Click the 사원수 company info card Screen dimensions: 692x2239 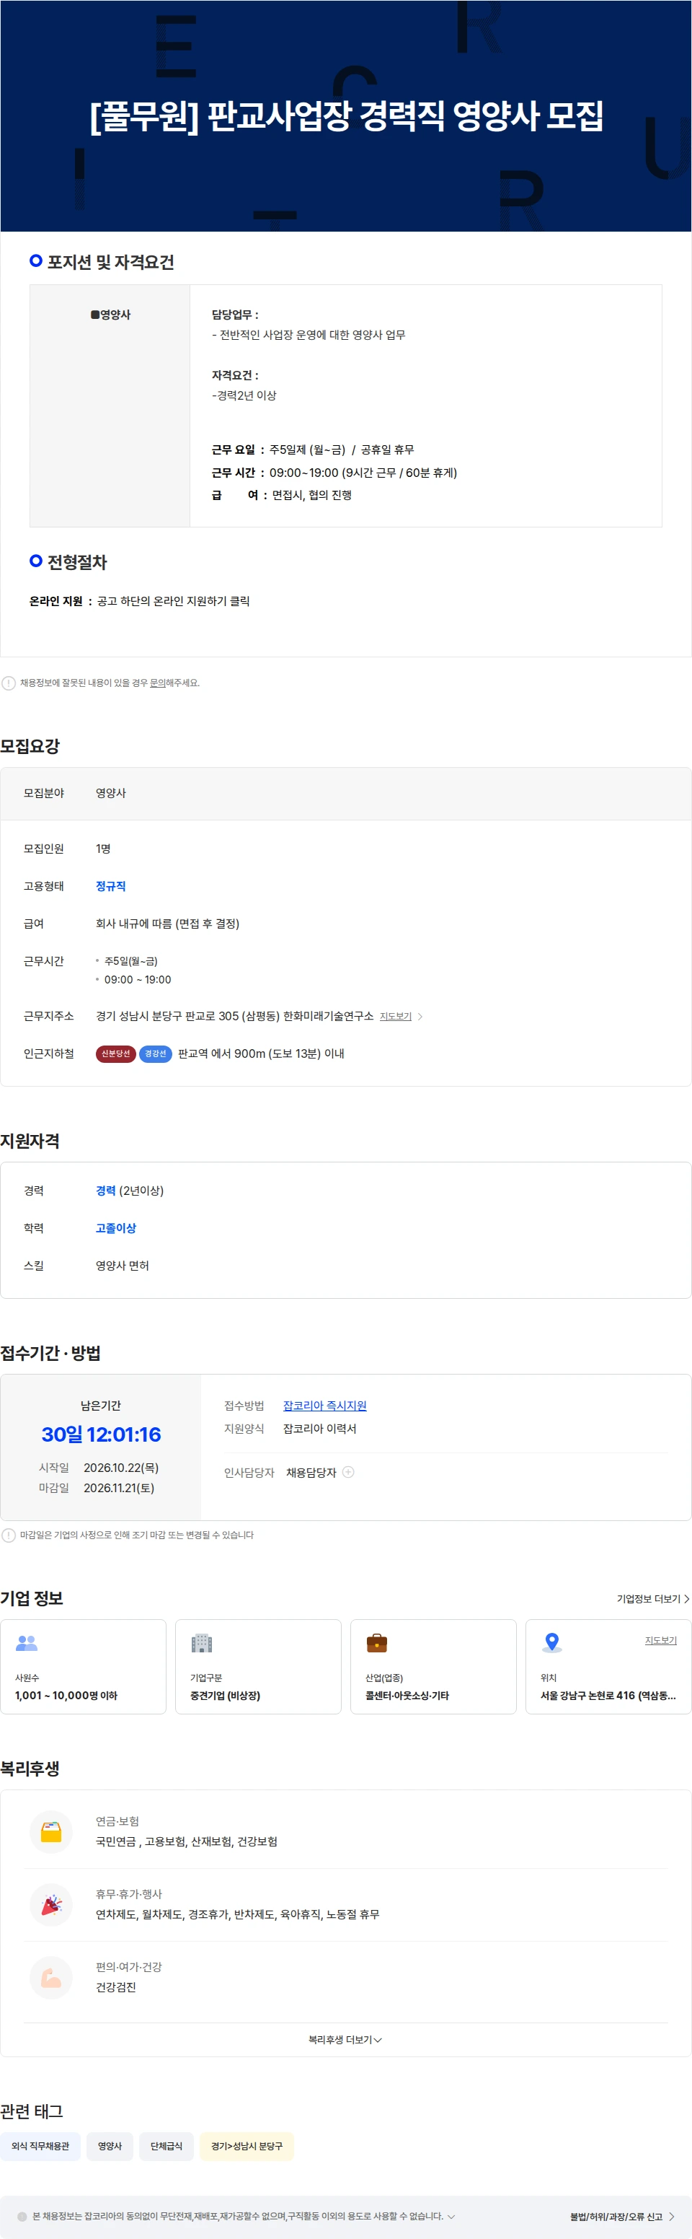pyautogui.click(x=84, y=1667)
